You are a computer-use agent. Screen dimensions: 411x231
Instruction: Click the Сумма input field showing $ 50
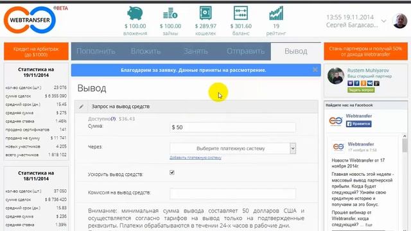tap(232, 127)
